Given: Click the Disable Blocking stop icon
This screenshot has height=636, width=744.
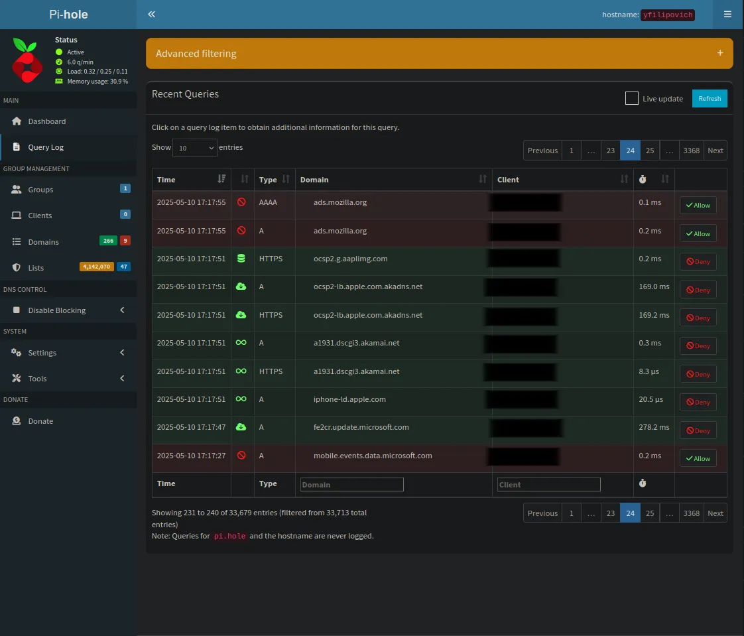Looking at the screenshot, I should [17, 310].
